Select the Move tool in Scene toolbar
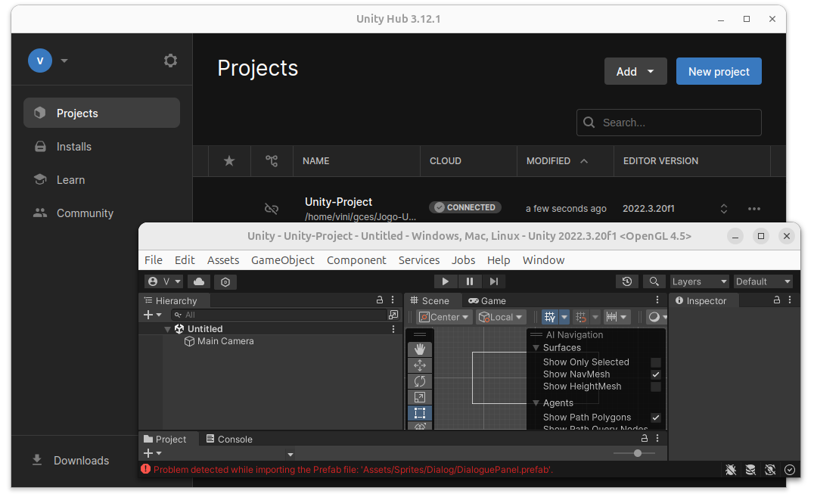 (420, 365)
